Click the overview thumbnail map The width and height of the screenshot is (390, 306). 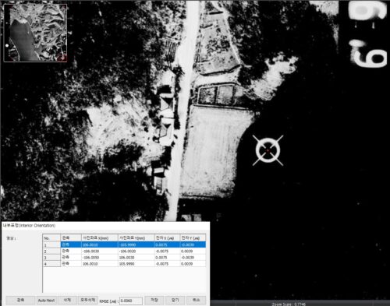coord(35,33)
